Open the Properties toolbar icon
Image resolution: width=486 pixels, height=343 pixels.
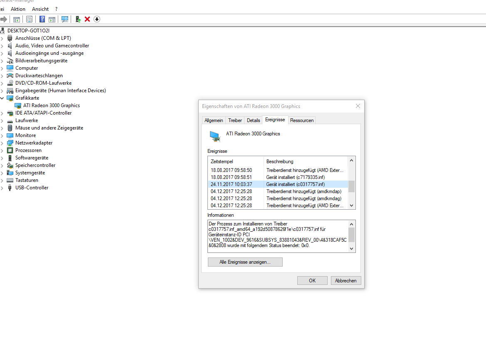[29, 19]
